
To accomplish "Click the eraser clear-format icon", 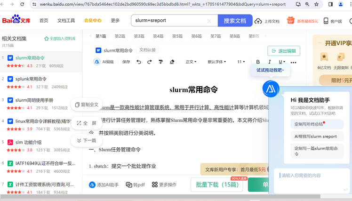I will click(172, 62).
